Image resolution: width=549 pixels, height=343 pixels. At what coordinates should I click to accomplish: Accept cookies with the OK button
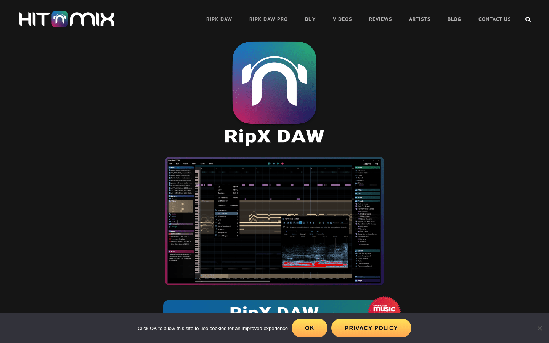point(310,328)
